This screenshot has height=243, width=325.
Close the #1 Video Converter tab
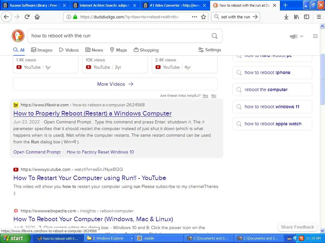[x=204, y=5]
